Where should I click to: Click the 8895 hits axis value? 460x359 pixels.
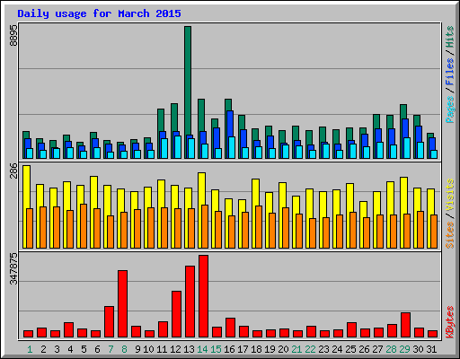tap(13, 35)
